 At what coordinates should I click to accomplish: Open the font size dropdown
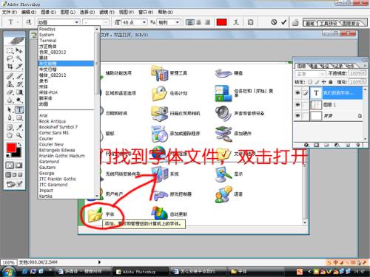pos(144,22)
